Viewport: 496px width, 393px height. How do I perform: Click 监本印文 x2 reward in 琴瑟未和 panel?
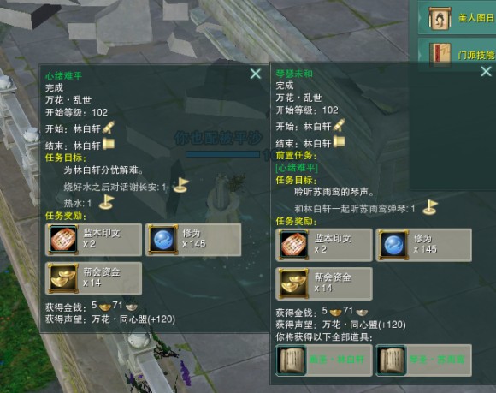[x=324, y=245]
